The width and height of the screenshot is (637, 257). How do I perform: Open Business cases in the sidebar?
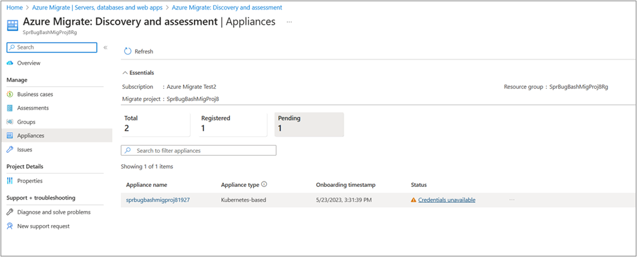click(x=35, y=94)
